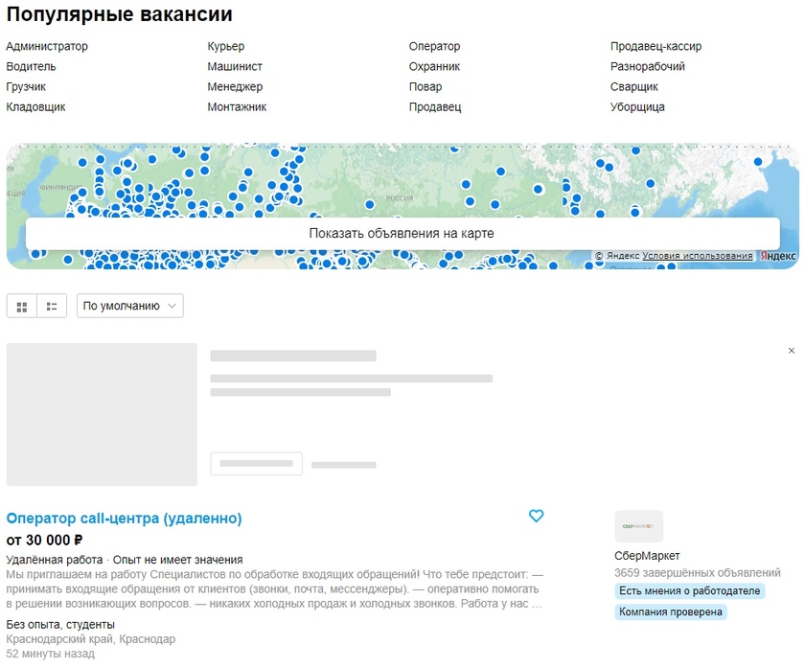Open the СберМаркет employer profile name

[647, 556]
